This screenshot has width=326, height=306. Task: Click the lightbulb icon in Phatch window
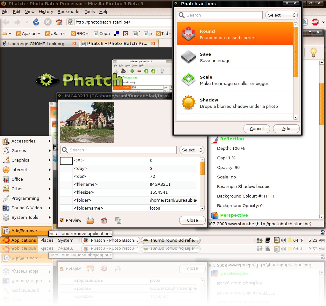coord(313,52)
